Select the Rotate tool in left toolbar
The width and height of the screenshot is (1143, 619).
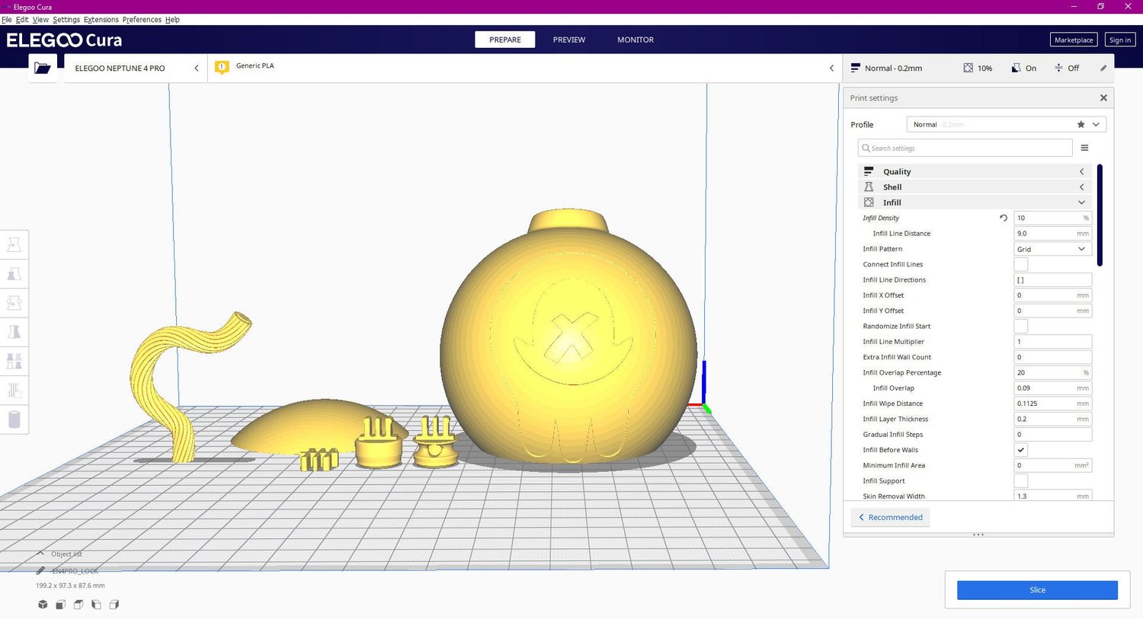(14, 303)
